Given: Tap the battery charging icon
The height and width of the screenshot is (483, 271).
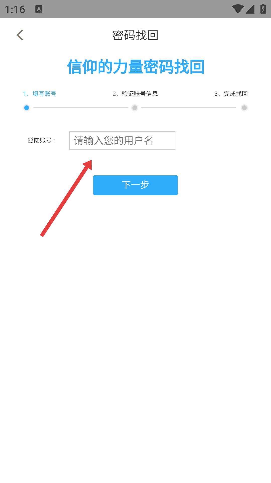Looking at the screenshot, I should point(263,9).
